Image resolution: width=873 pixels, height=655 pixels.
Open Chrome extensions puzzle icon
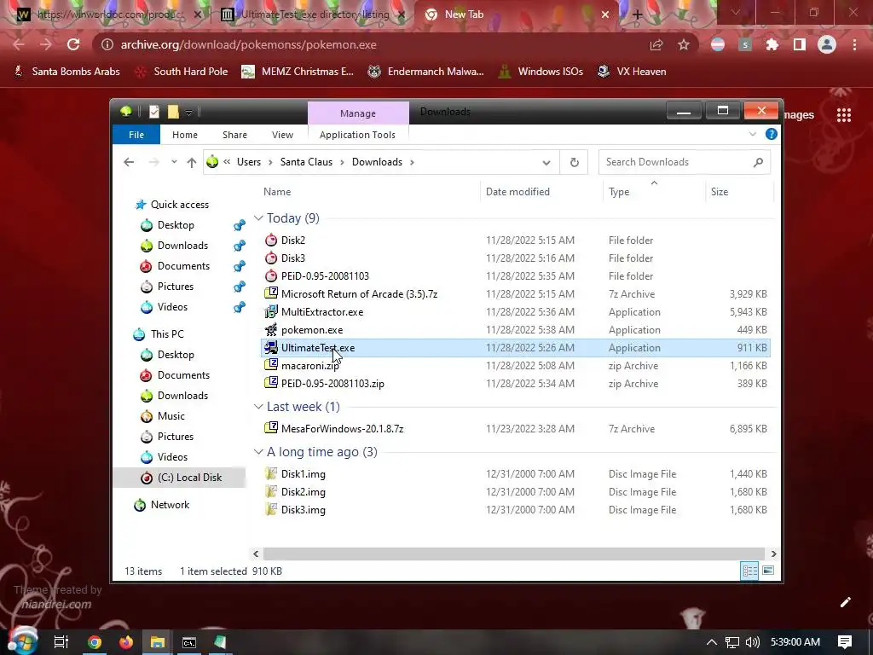pyautogui.click(x=772, y=44)
